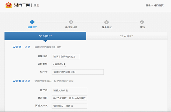Focus the 登录密码 input field

tap(69, 98)
